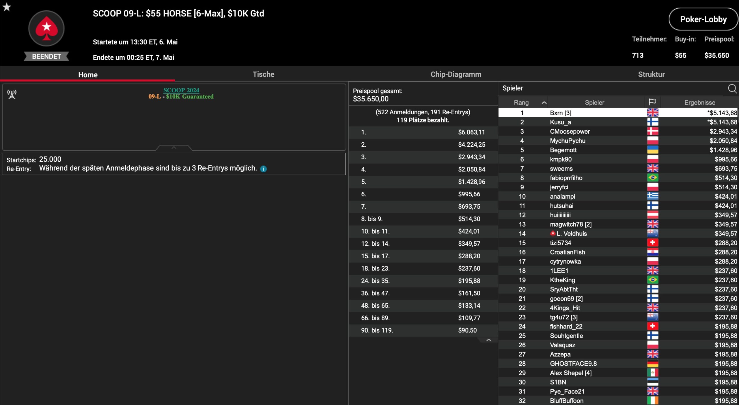739x405 pixels.
Task: Click the Re-Entry info icon
Action: 263,169
